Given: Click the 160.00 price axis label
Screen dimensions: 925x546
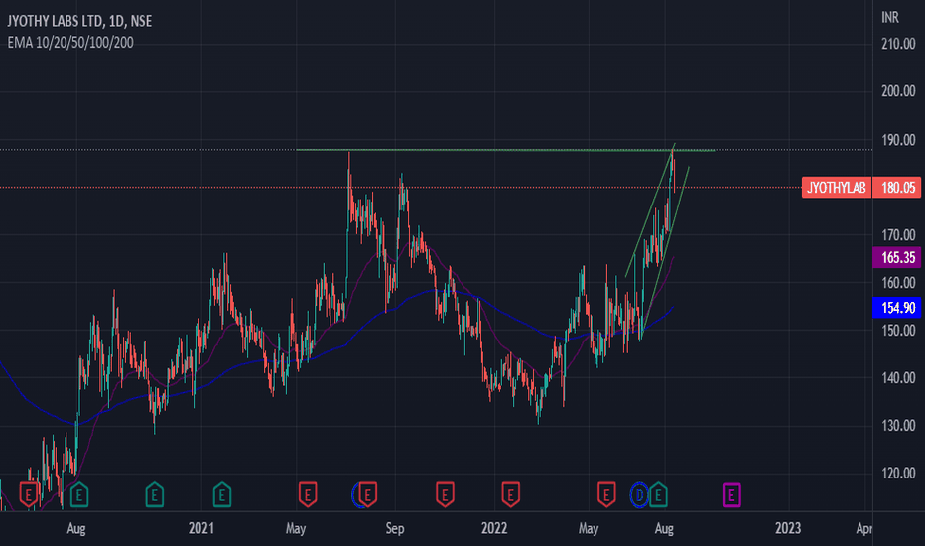Looking at the screenshot, I should click(x=898, y=283).
